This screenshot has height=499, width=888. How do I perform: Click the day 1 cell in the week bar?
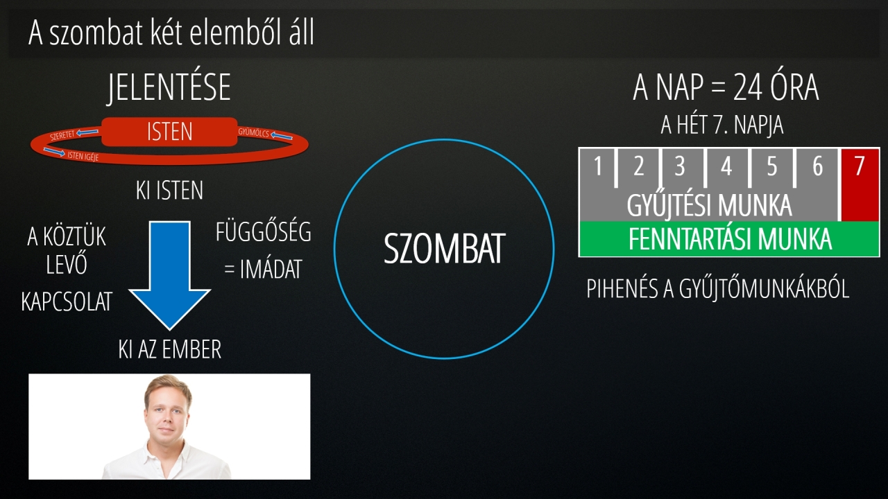click(x=598, y=167)
